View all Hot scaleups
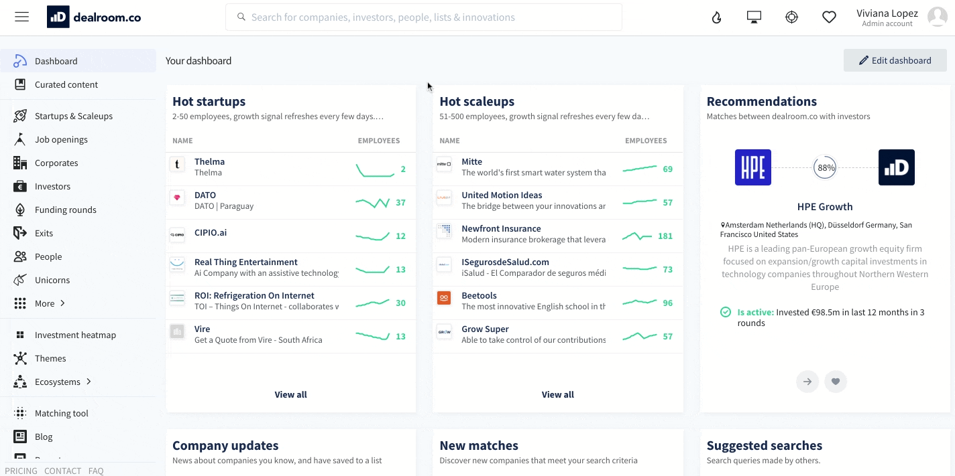Image resolution: width=955 pixels, height=476 pixels. 557,394
